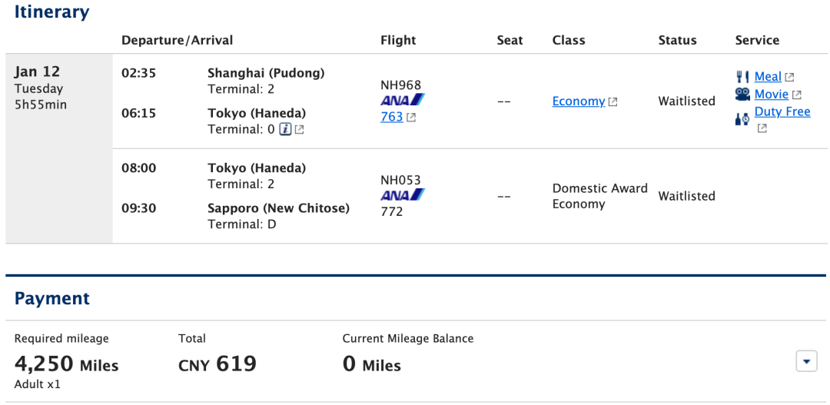This screenshot has height=405, width=830.
Task: Click external link icon next to Movie
Action: [x=796, y=95]
